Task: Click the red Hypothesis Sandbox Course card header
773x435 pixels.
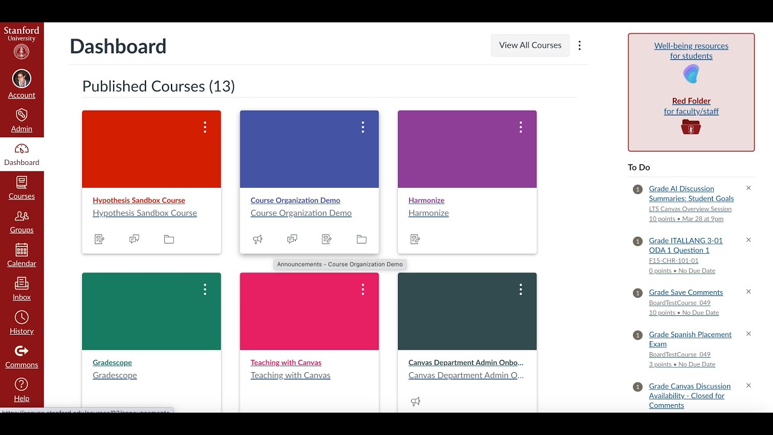Action: click(x=152, y=149)
